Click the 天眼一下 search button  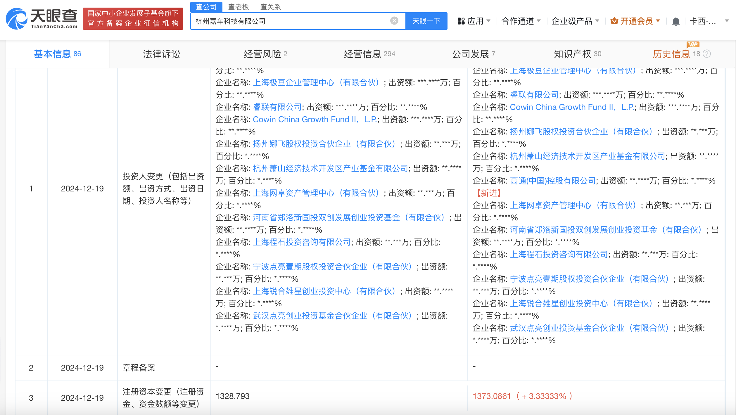[426, 21]
